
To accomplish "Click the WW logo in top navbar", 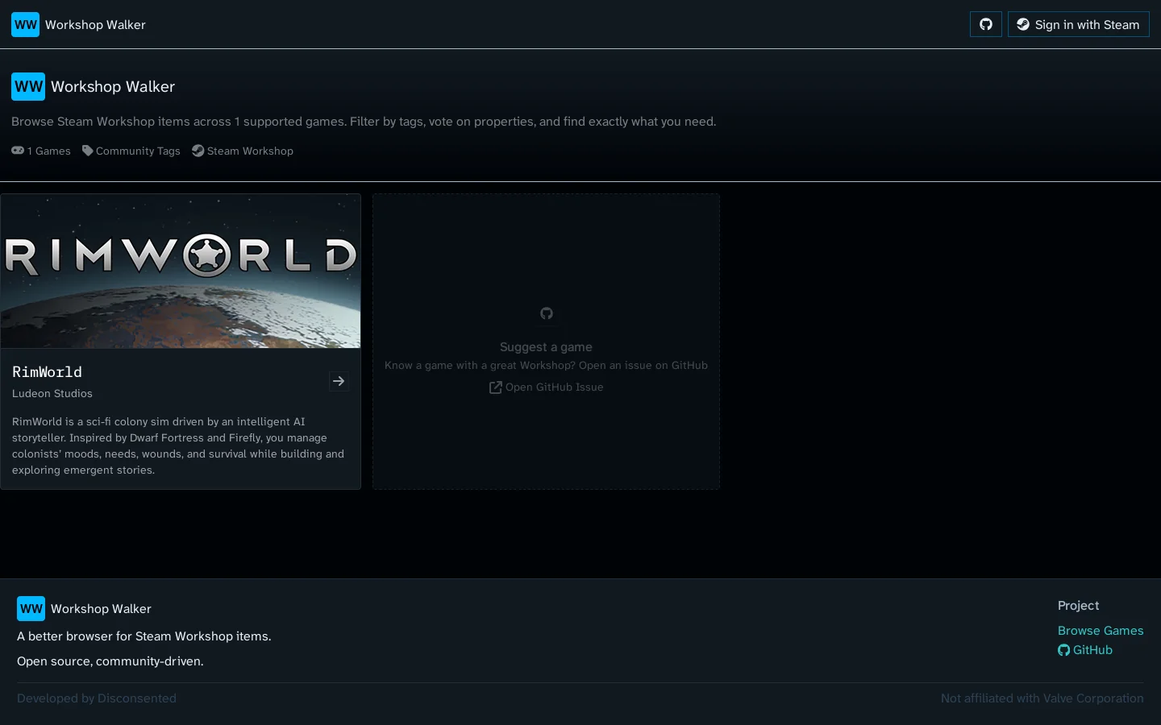I will (25, 24).
